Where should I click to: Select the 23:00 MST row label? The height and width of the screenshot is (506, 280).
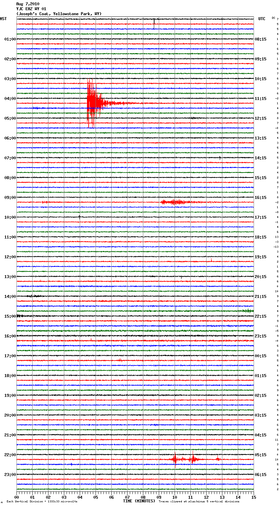(x=10, y=475)
